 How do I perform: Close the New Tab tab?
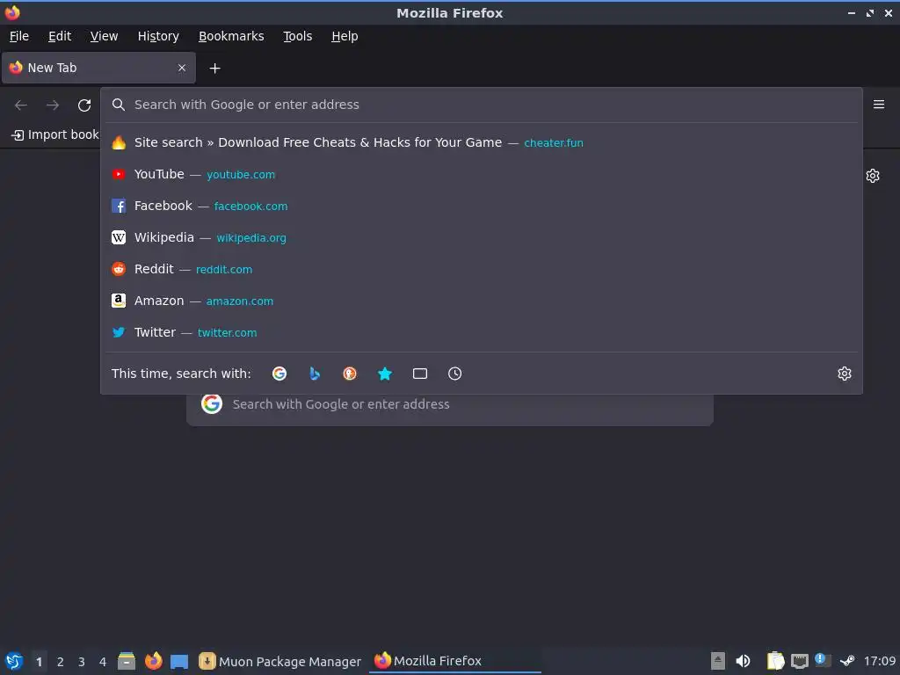click(182, 68)
